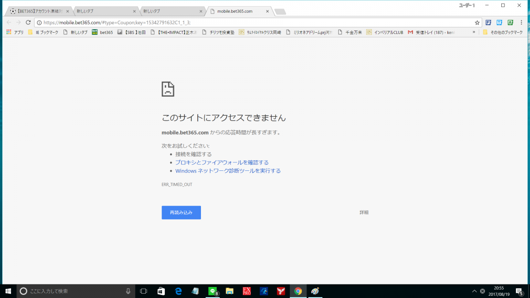Open the 【THE•IMPACT】正木 bookmark
The height and width of the screenshot is (298, 530).
(174, 32)
